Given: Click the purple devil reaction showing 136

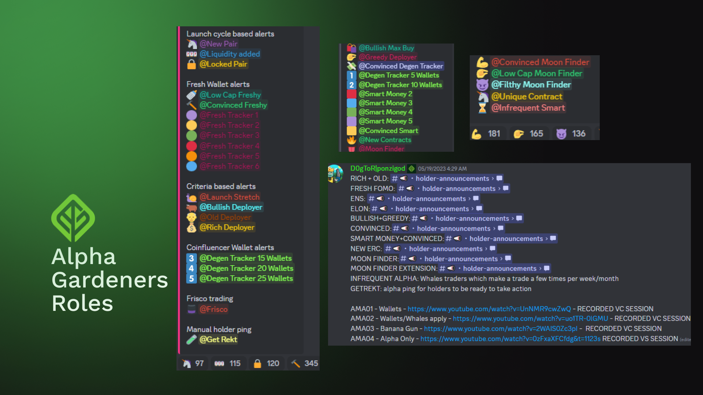Looking at the screenshot, I should tap(571, 133).
